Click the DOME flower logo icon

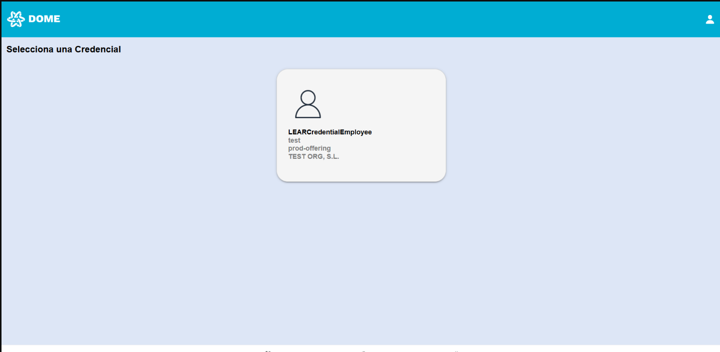coord(16,19)
